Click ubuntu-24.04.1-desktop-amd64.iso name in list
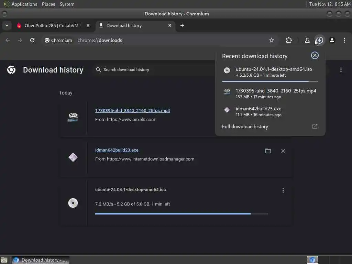This screenshot has height=264, width=352. click(130, 190)
